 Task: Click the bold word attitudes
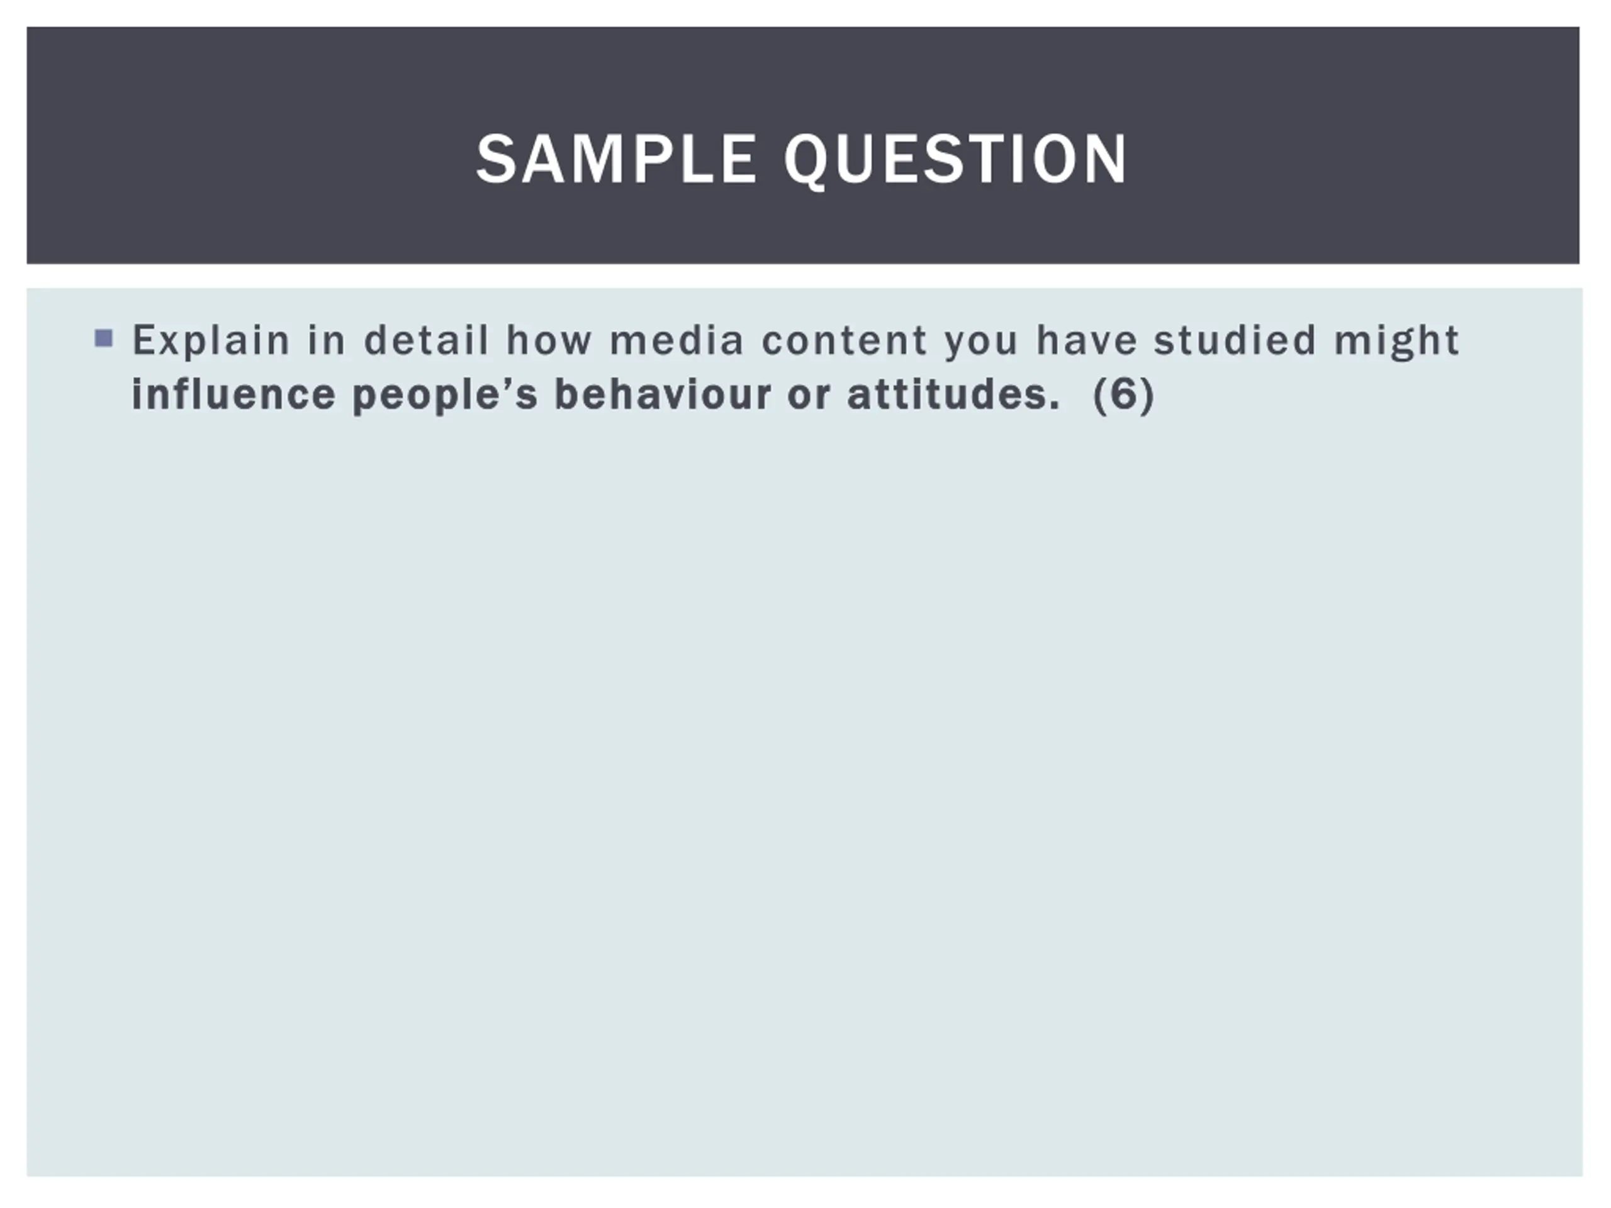[953, 394]
